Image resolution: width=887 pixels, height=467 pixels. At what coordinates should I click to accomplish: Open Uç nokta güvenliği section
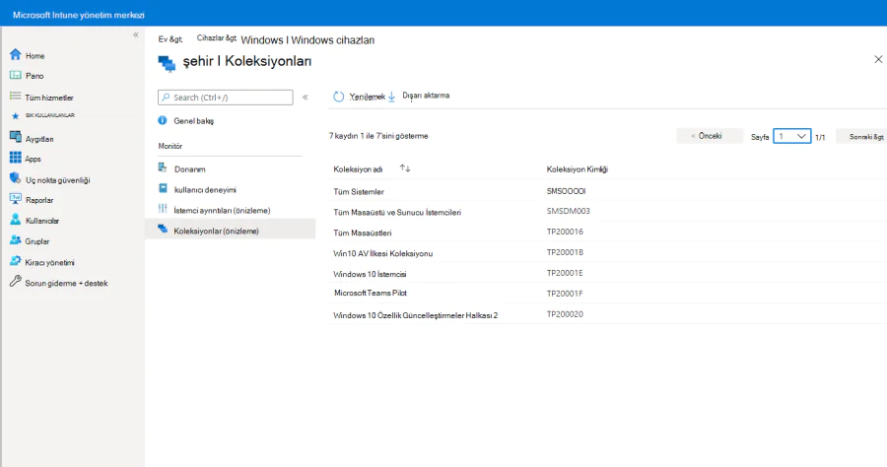point(58,180)
